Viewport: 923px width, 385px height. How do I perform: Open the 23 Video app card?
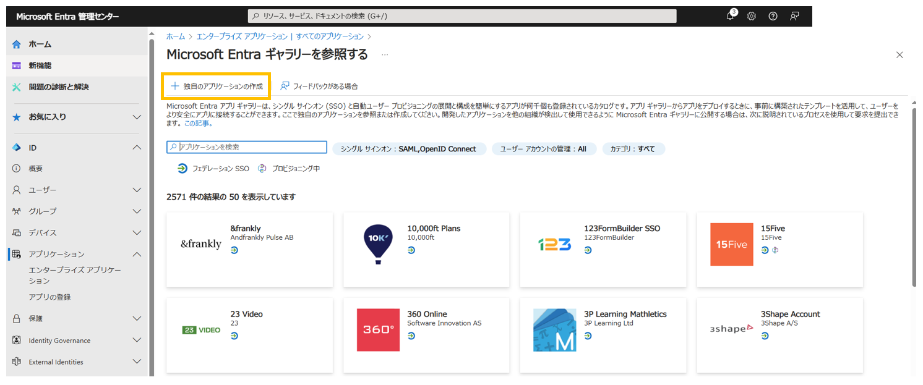pos(249,336)
